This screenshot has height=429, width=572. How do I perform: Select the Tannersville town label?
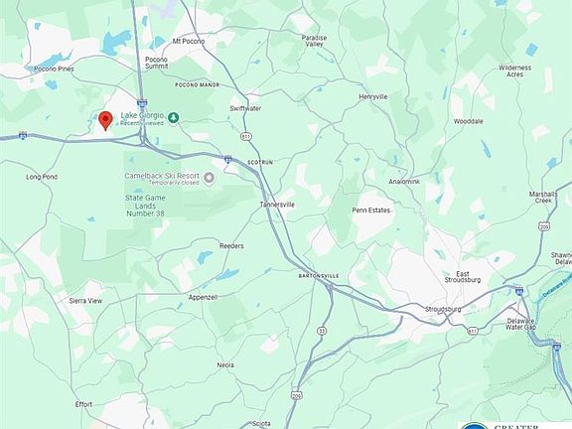(277, 205)
